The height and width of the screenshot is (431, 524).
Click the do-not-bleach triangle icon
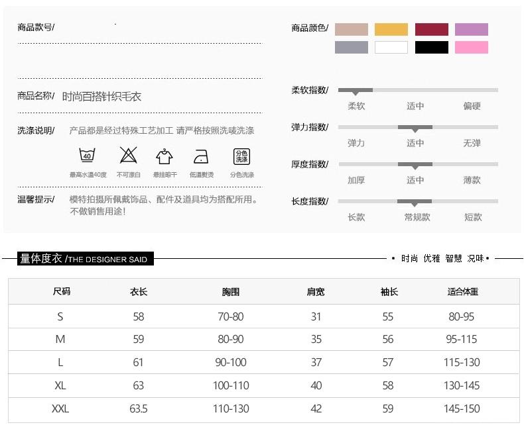pyautogui.click(x=127, y=156)
